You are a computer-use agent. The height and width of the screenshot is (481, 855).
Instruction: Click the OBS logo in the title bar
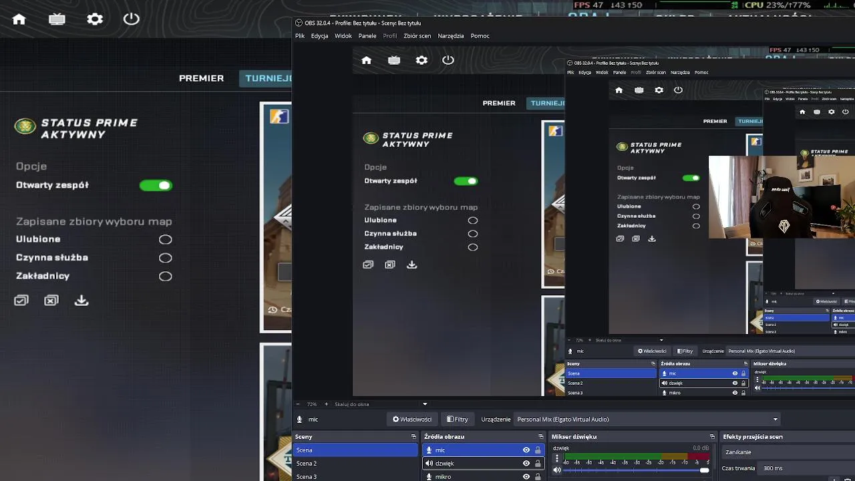pos(299,23)
